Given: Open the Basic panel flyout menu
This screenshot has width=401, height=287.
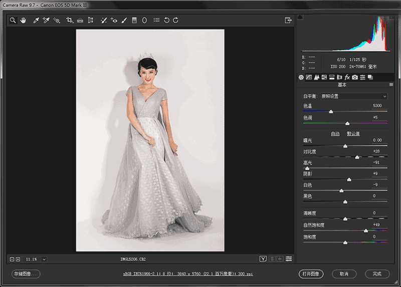Looking at the screenshot, I should click(391, 85).
